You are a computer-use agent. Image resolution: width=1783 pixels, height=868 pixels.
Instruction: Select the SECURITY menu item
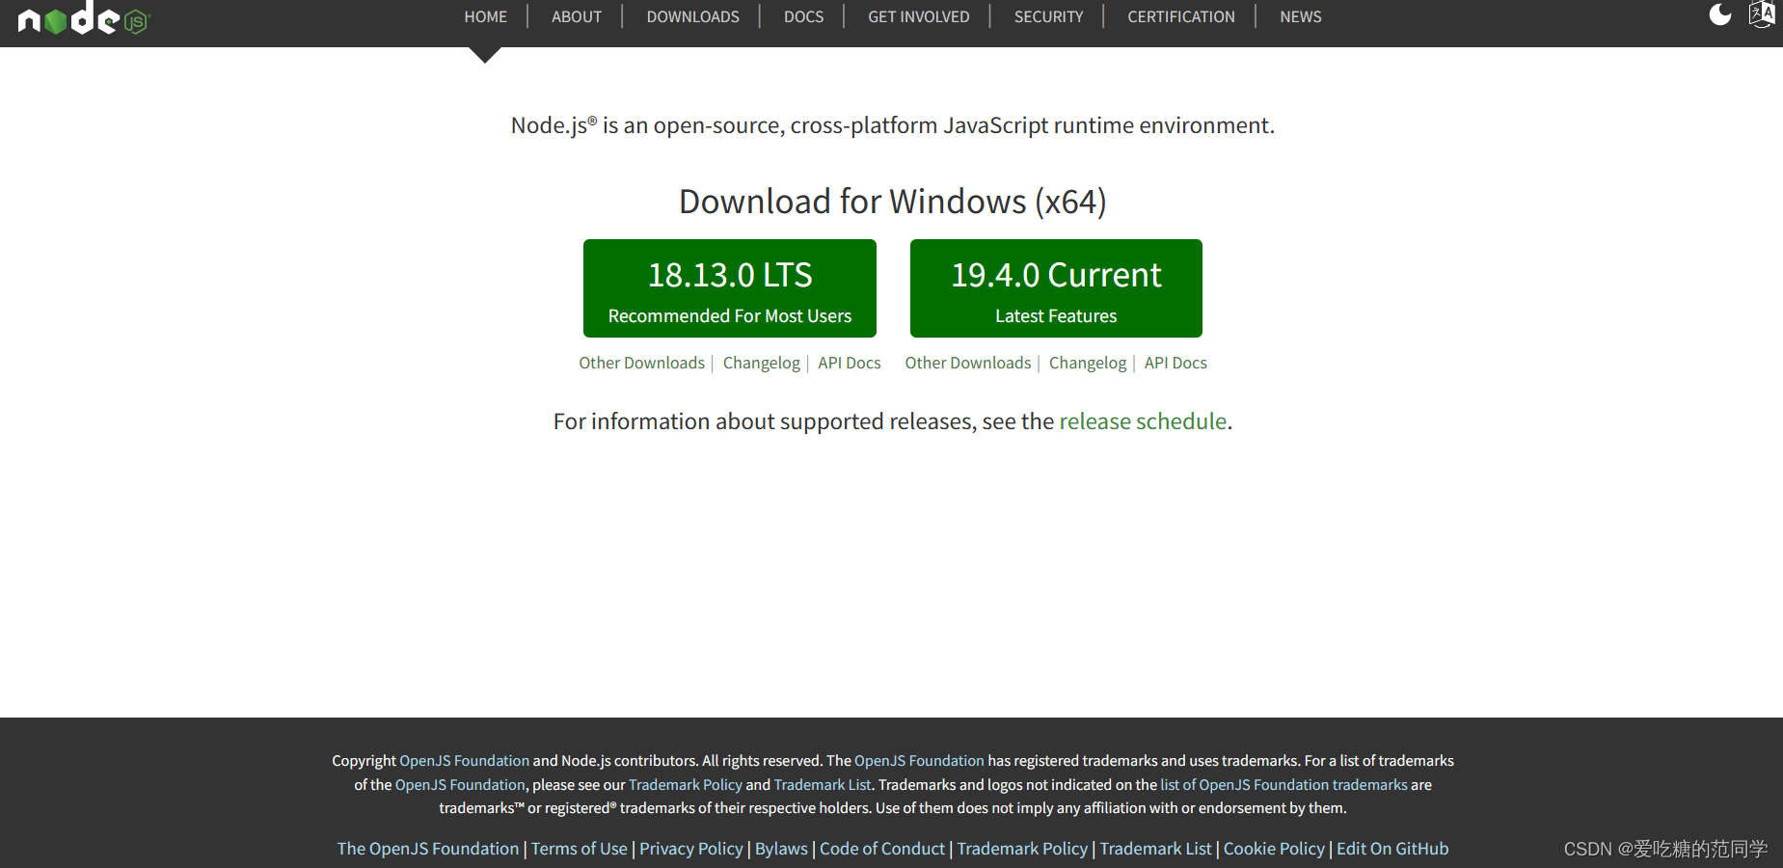(x=1048, y=16)
